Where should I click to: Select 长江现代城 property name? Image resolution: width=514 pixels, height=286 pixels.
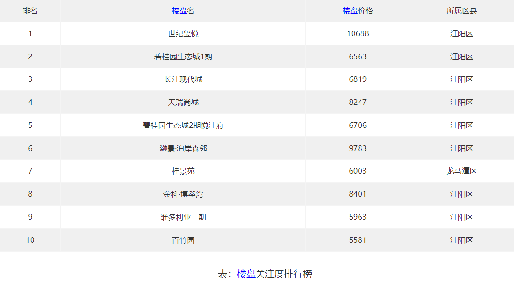click(x=183, y=79)
